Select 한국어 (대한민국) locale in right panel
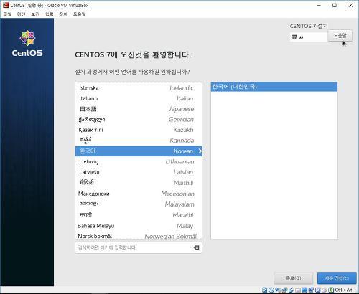Image resolution: width=359 pixels, height=294 pixels. pyautogui.click(x=274, y=87)
